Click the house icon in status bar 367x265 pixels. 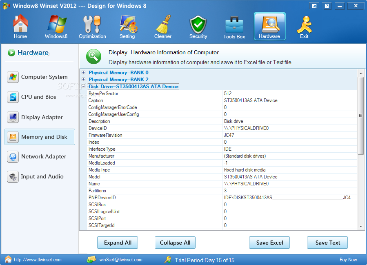[x=8, y=259]
